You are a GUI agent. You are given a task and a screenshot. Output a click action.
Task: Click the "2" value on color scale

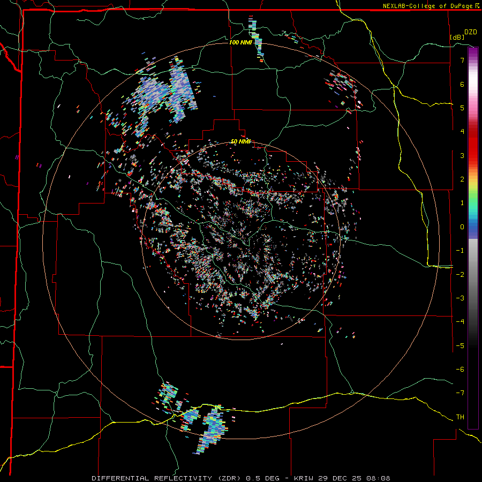tap(462, 179)
